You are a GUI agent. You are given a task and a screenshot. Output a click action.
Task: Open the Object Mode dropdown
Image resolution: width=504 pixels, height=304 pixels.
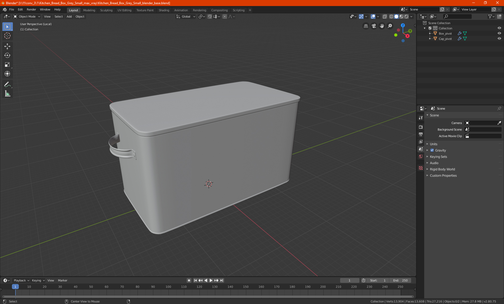27,17
